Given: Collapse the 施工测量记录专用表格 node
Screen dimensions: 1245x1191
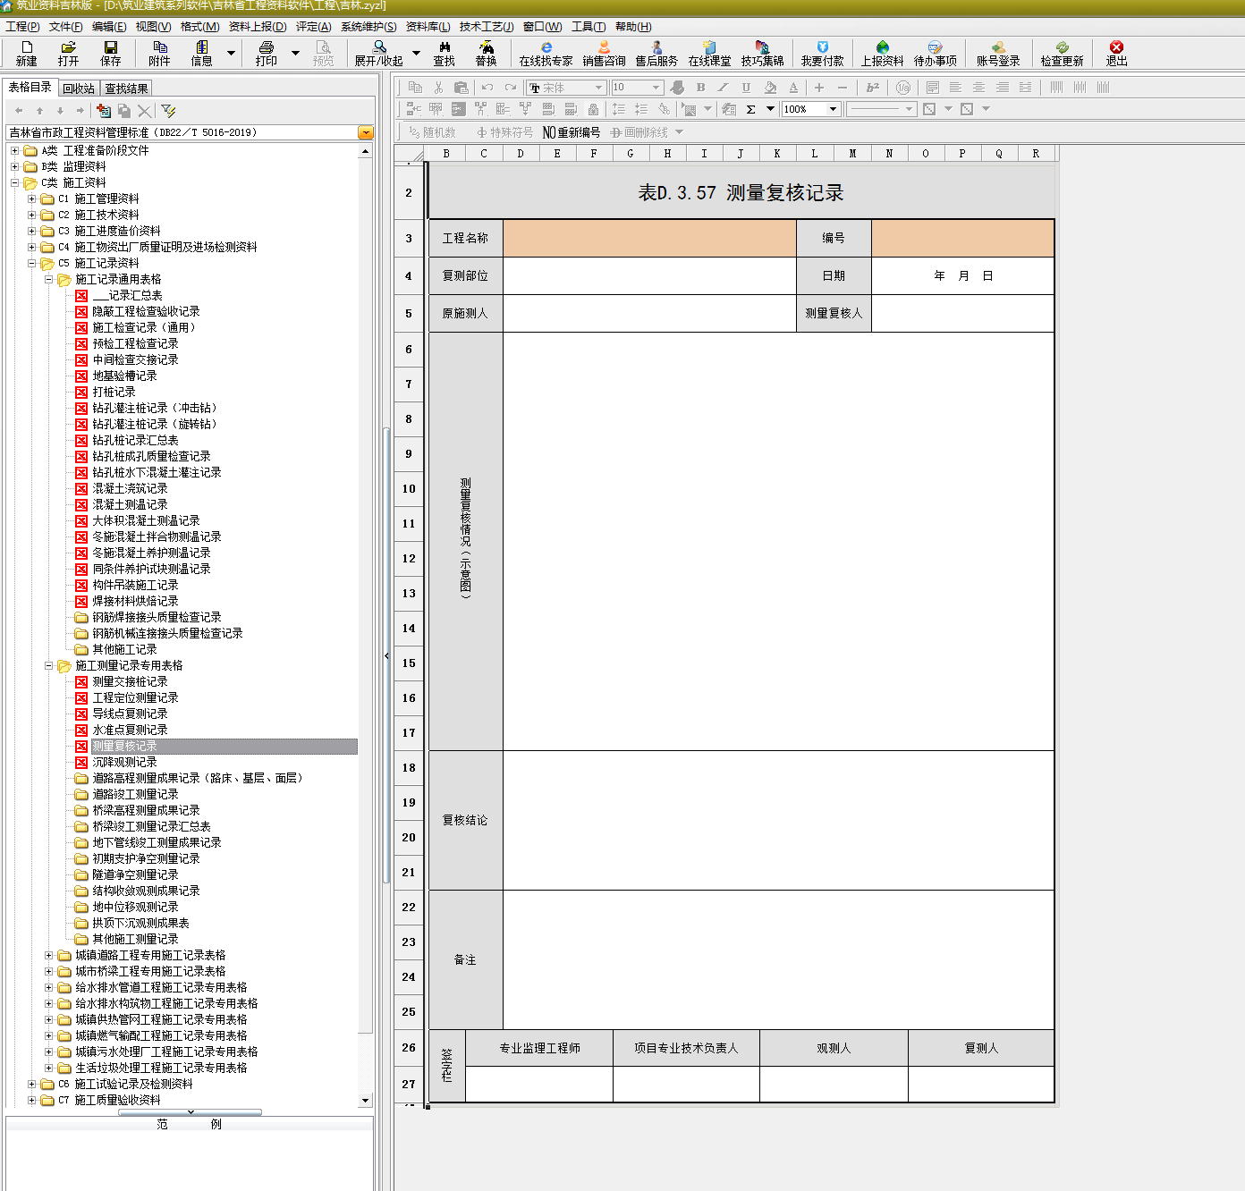Looking at the screenshot, I should coord(48,665).
